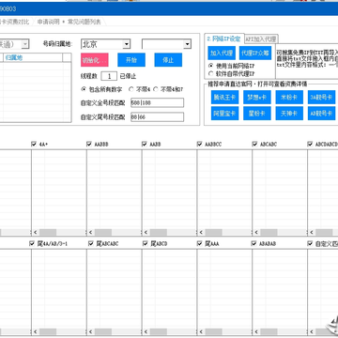Viewport: 338px width, 338px height.
Task: Edit the 自定义尾号段匹配 field
Action: click(157, 117)
